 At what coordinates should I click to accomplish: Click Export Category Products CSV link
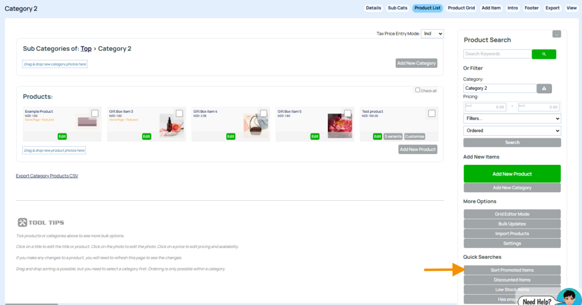[47, 176]
